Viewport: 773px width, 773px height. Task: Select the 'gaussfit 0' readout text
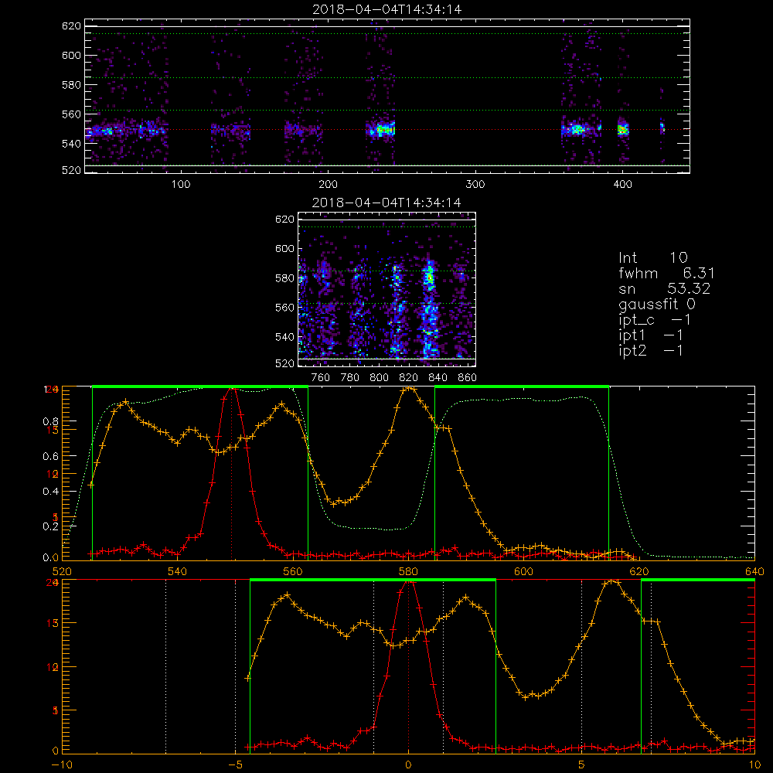tap(657, 304)
